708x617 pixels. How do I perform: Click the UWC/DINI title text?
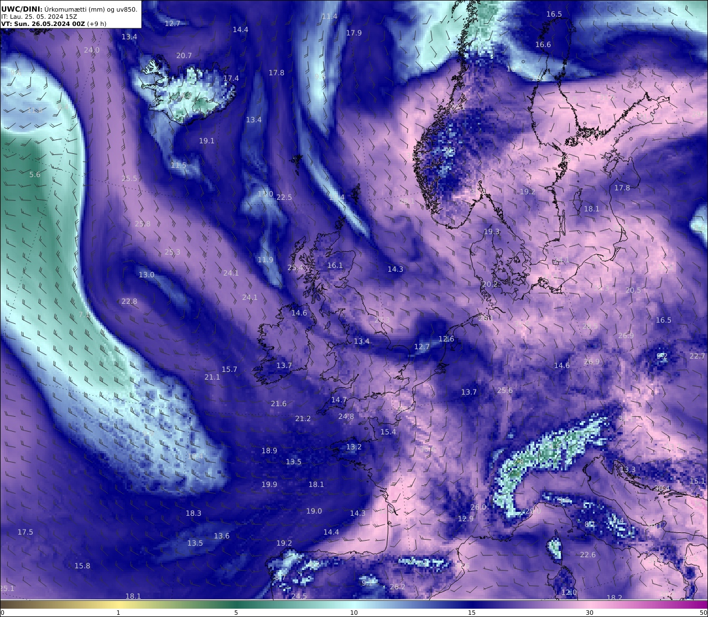point(22,9)
